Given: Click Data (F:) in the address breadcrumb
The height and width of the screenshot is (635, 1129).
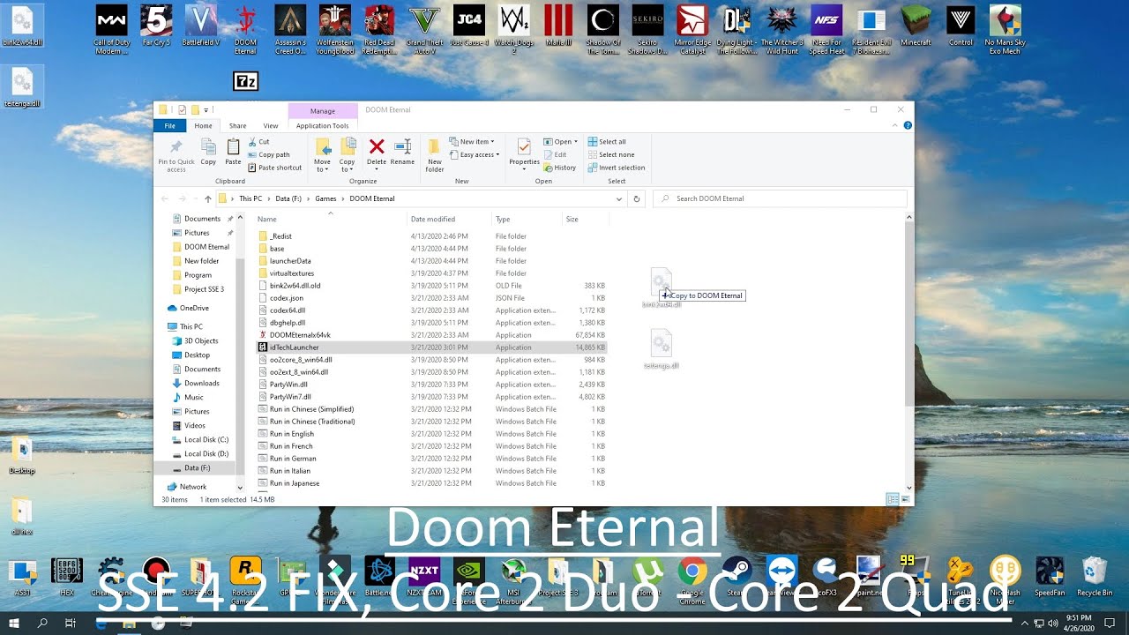Looking at the screenshot, I should [x=289, y=199].
